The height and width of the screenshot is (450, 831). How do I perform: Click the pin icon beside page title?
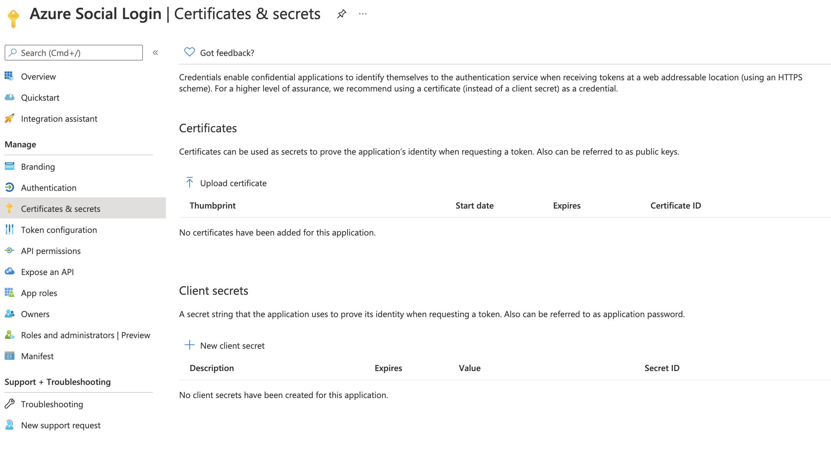pos(342,14)
